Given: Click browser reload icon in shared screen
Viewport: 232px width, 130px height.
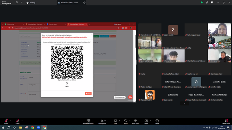Looking at the screenshot, I should coord(9,28).
